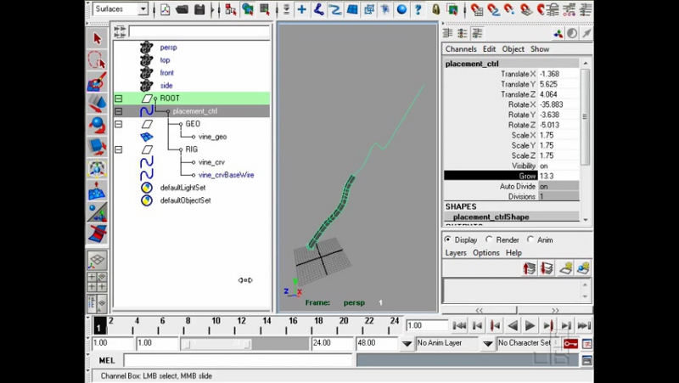Click the Show Manipulator tool icon

(x=97, y=211)
